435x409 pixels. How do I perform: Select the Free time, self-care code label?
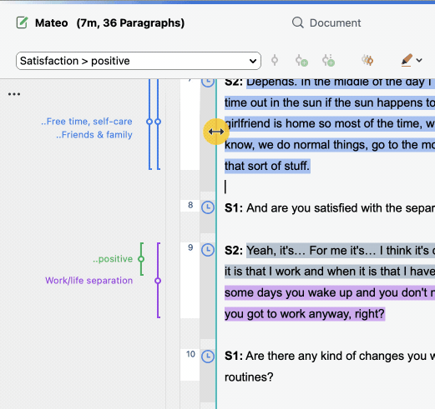(87, 122)
